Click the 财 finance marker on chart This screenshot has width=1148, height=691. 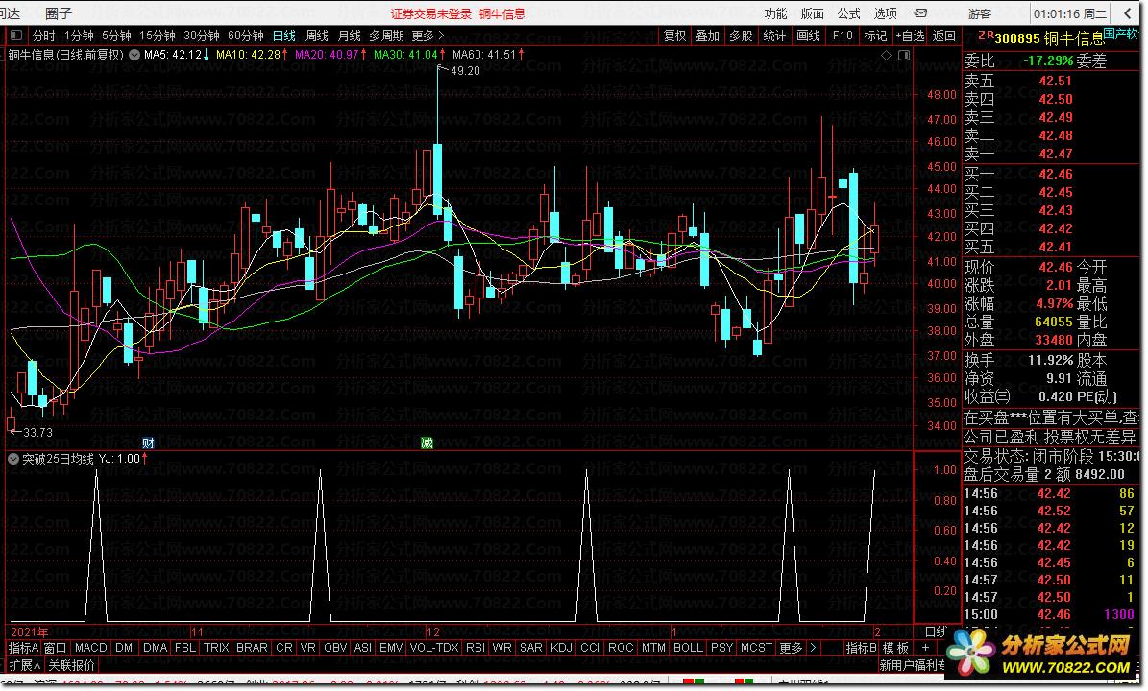click(x=148, y=442)
